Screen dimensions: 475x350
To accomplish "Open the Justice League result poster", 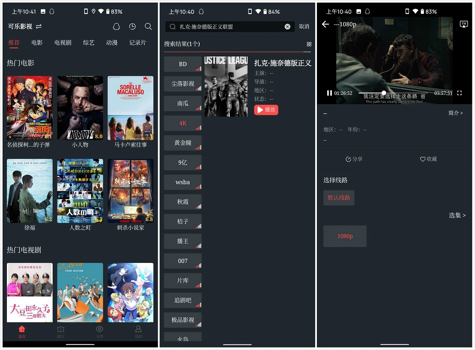I will [x=226, y=87].
